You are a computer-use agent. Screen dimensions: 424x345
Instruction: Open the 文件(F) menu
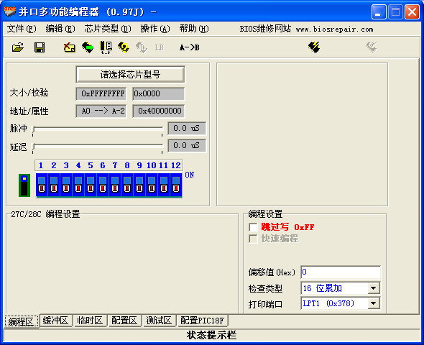pos(22,29)
